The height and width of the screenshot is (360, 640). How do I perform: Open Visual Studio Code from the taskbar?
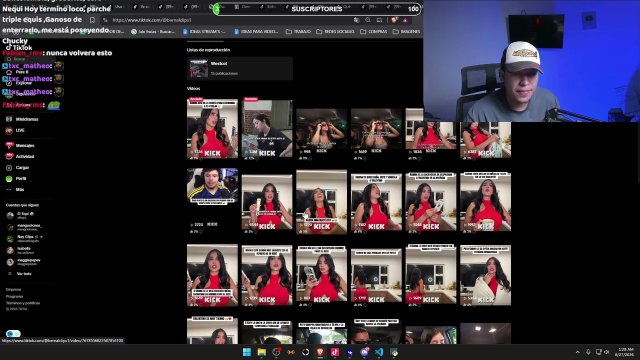click(379, 352)
